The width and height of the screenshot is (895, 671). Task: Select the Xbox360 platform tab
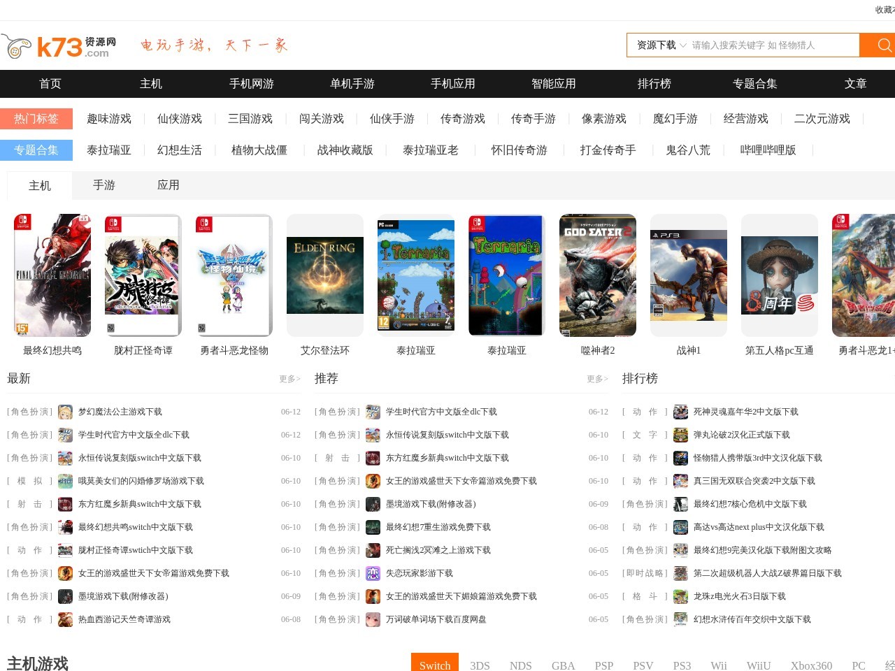[811, 665]
